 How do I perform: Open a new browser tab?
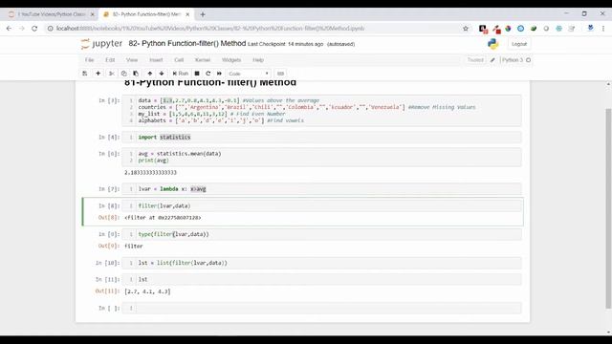point(202,14)
